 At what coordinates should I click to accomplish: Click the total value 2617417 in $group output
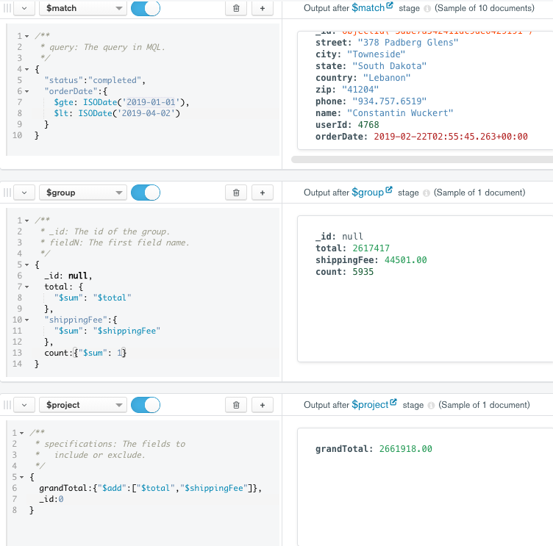(x=371, y=248)
